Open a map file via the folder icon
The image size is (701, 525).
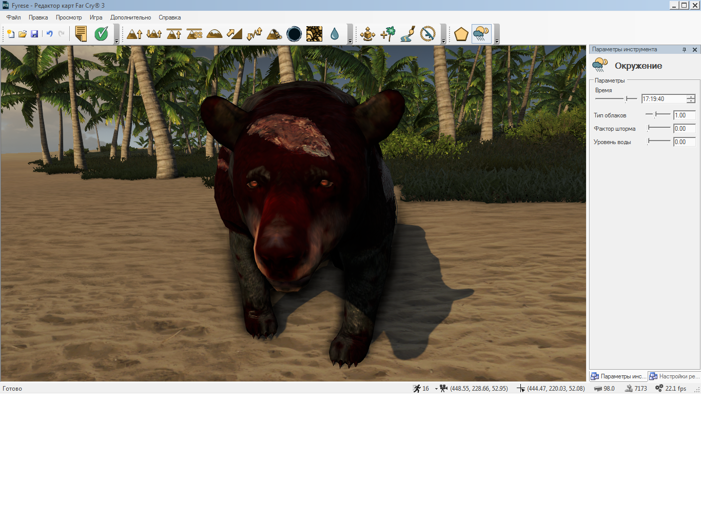coord(23,34)
